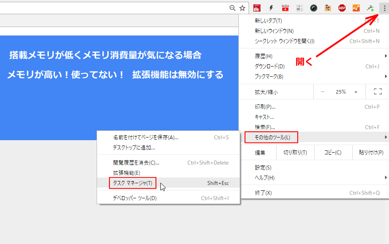Open the m3u extension icon

coord(285,8)
